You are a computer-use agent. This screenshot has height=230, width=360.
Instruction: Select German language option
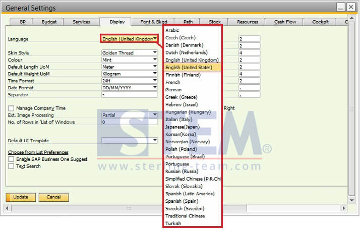(193, 90)
